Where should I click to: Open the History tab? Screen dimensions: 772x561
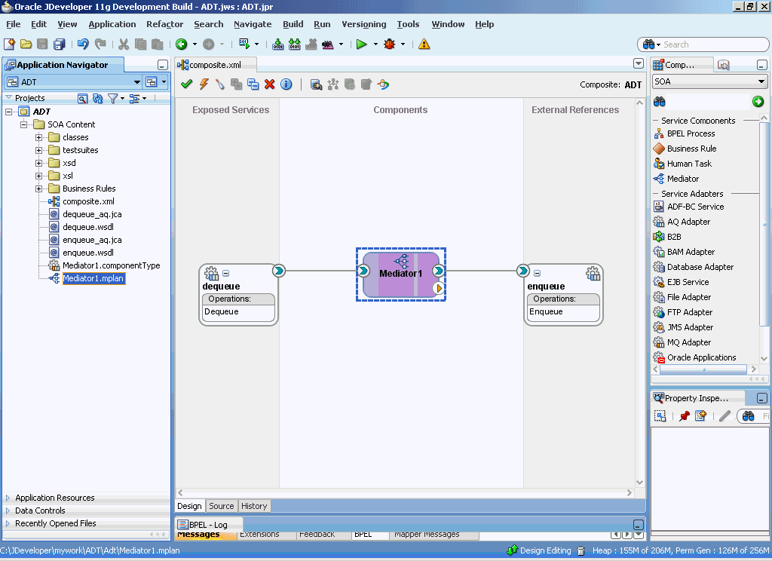[x=254, y=506]
